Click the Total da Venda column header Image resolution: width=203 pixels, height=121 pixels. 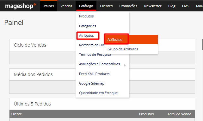click(x=179, y=114)
